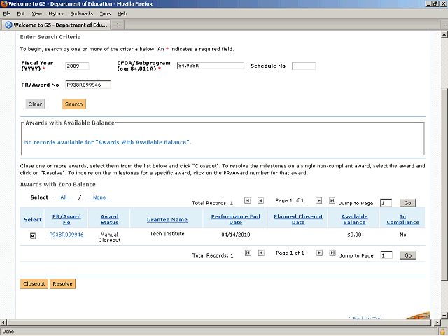Viewport: 448px width, 336px height.
Task: Go to first page in lower pagination
Action: (x=248, y=253)
